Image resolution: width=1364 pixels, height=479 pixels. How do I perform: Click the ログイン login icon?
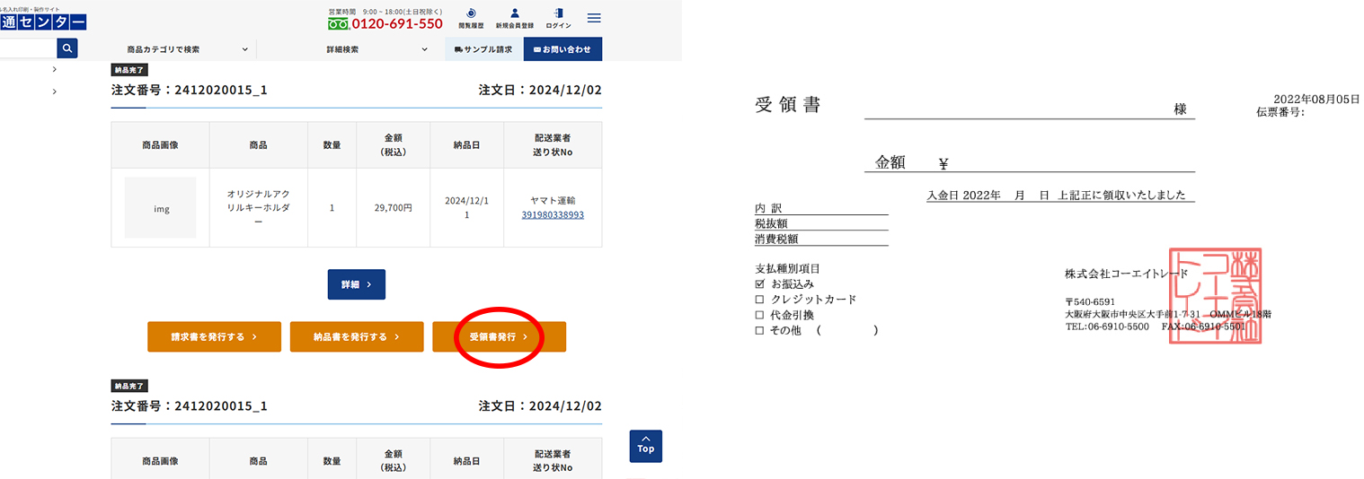pos(558,18)
